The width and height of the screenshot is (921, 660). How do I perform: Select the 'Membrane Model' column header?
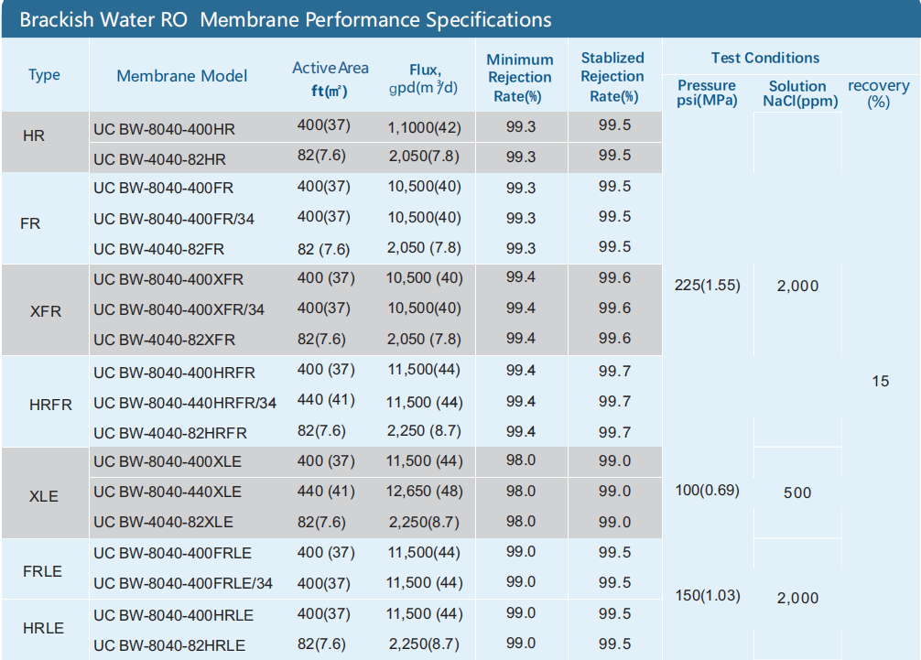coord(181,76)
